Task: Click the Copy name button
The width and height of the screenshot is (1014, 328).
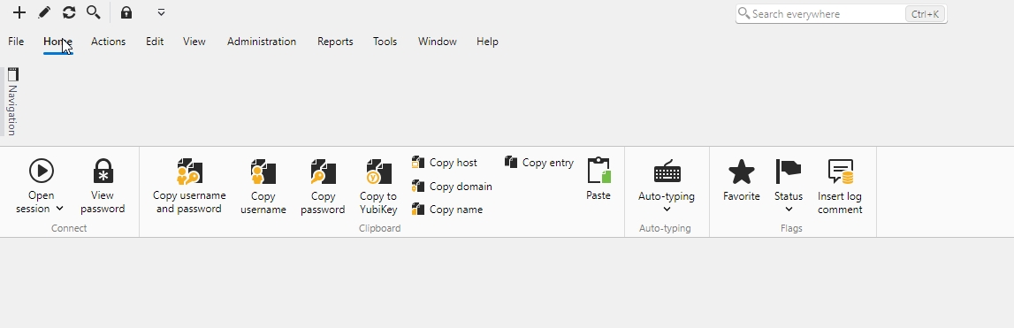Action: [x=447, y=210]
